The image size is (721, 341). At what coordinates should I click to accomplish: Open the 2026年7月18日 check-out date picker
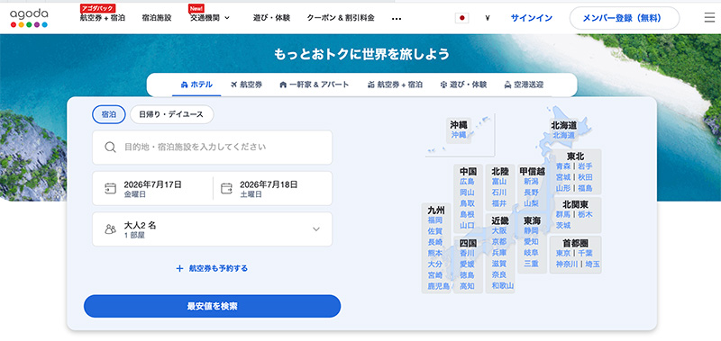(273, 189)
